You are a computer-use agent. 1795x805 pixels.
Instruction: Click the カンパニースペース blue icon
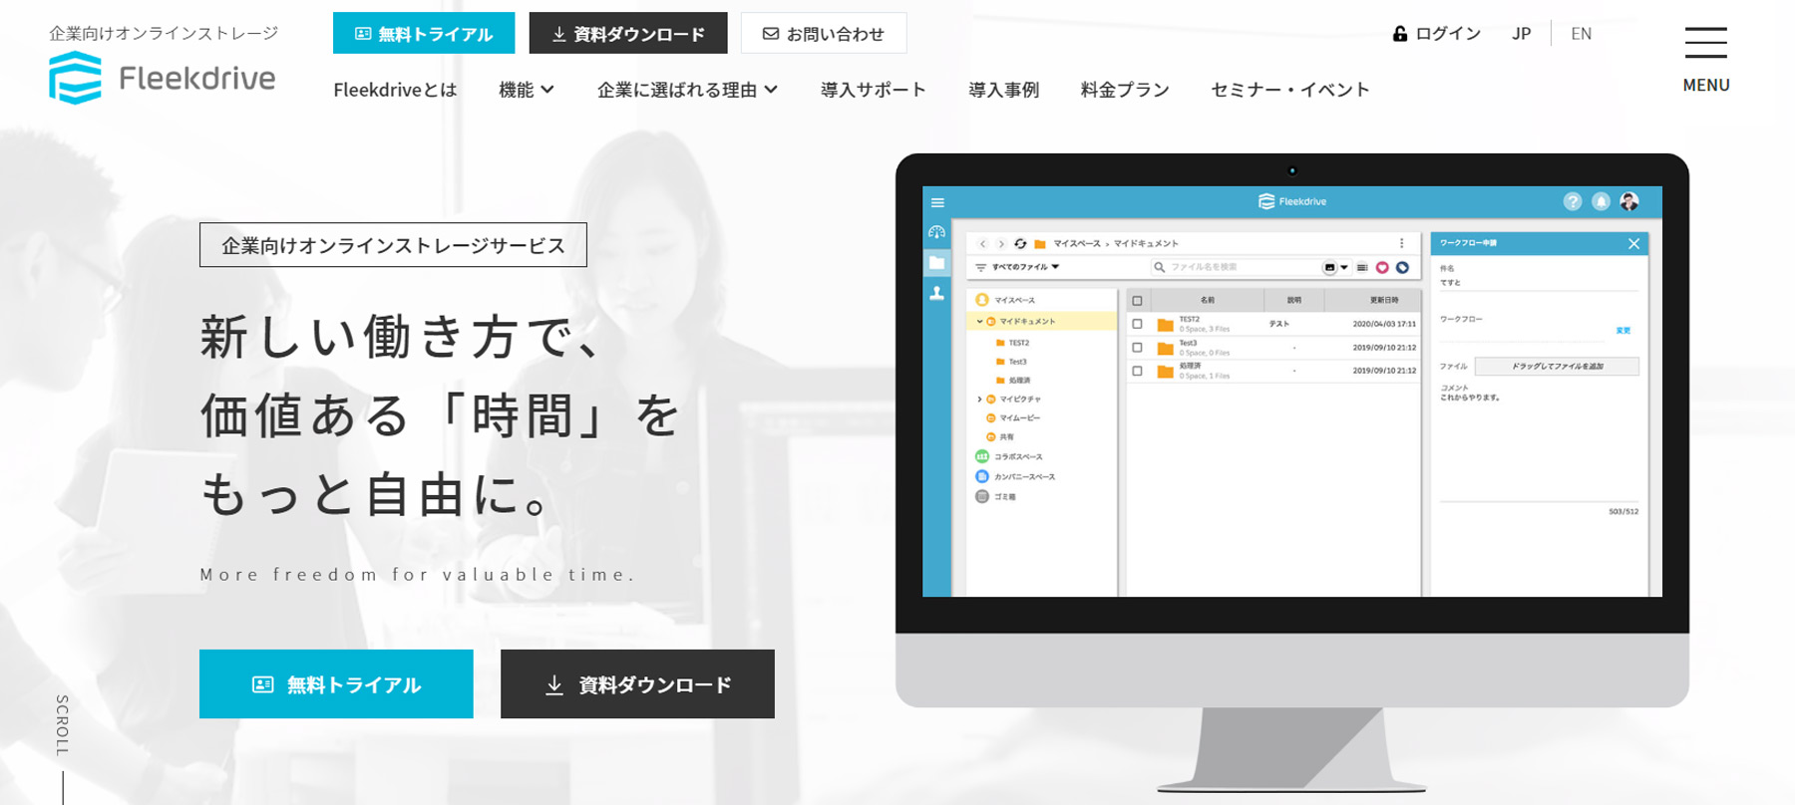tap(982, 476)
